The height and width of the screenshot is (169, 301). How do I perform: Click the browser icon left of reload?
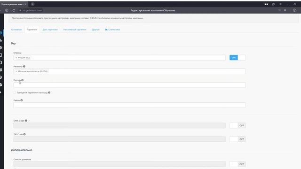7,10
